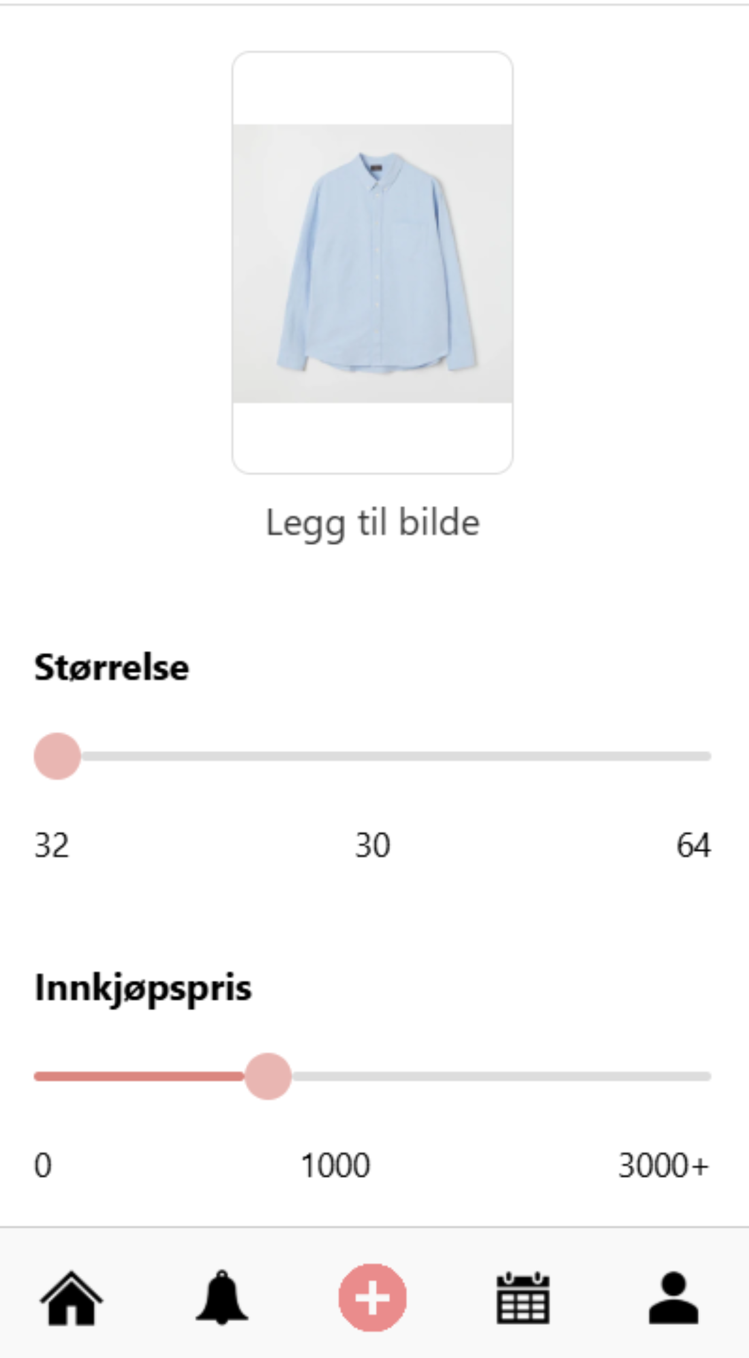Screen dimensions: 749x1358
Task: Click the Størrelse slider handle
Action: [x=57, y=756]
